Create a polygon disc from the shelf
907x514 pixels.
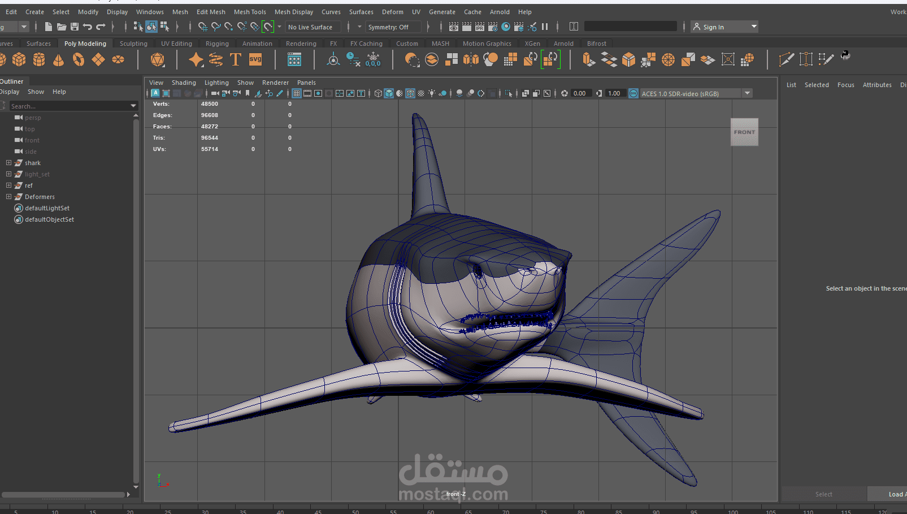[x=118, y=59]
